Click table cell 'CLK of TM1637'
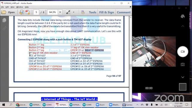This screenshot has height=108, width=192. coord(37,64)
